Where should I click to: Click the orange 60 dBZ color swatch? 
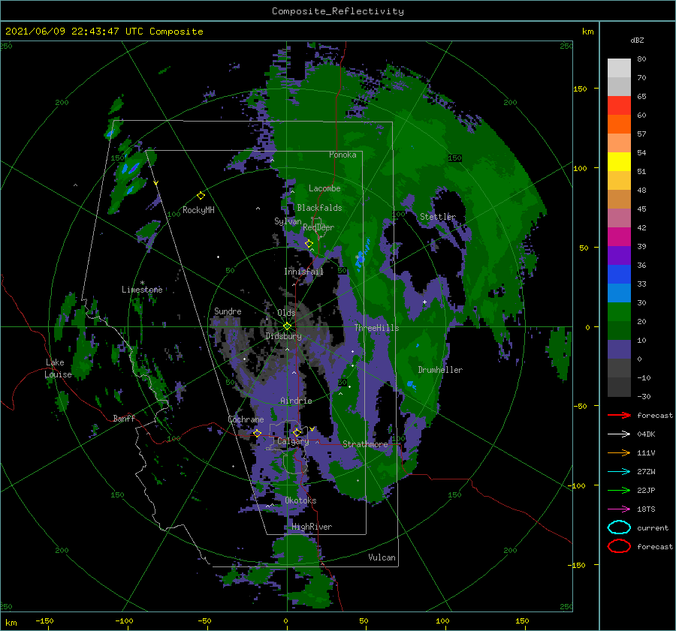point(619,125)
